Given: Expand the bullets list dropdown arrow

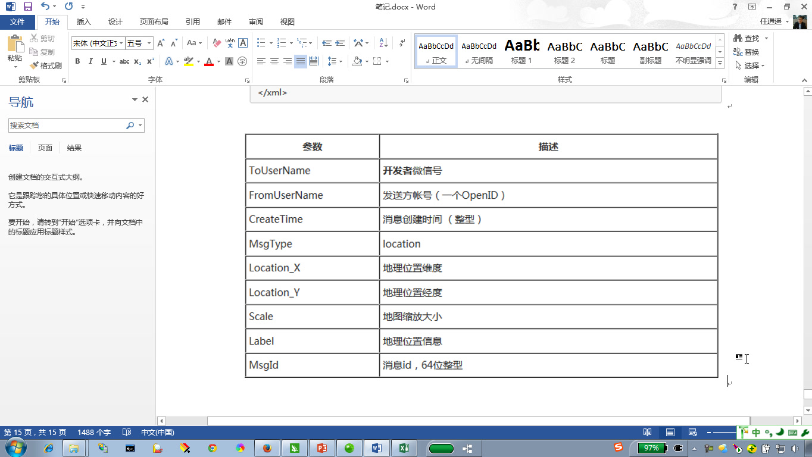Looking at the screenshot, I should pyautogui.click(x=271, y=43).
